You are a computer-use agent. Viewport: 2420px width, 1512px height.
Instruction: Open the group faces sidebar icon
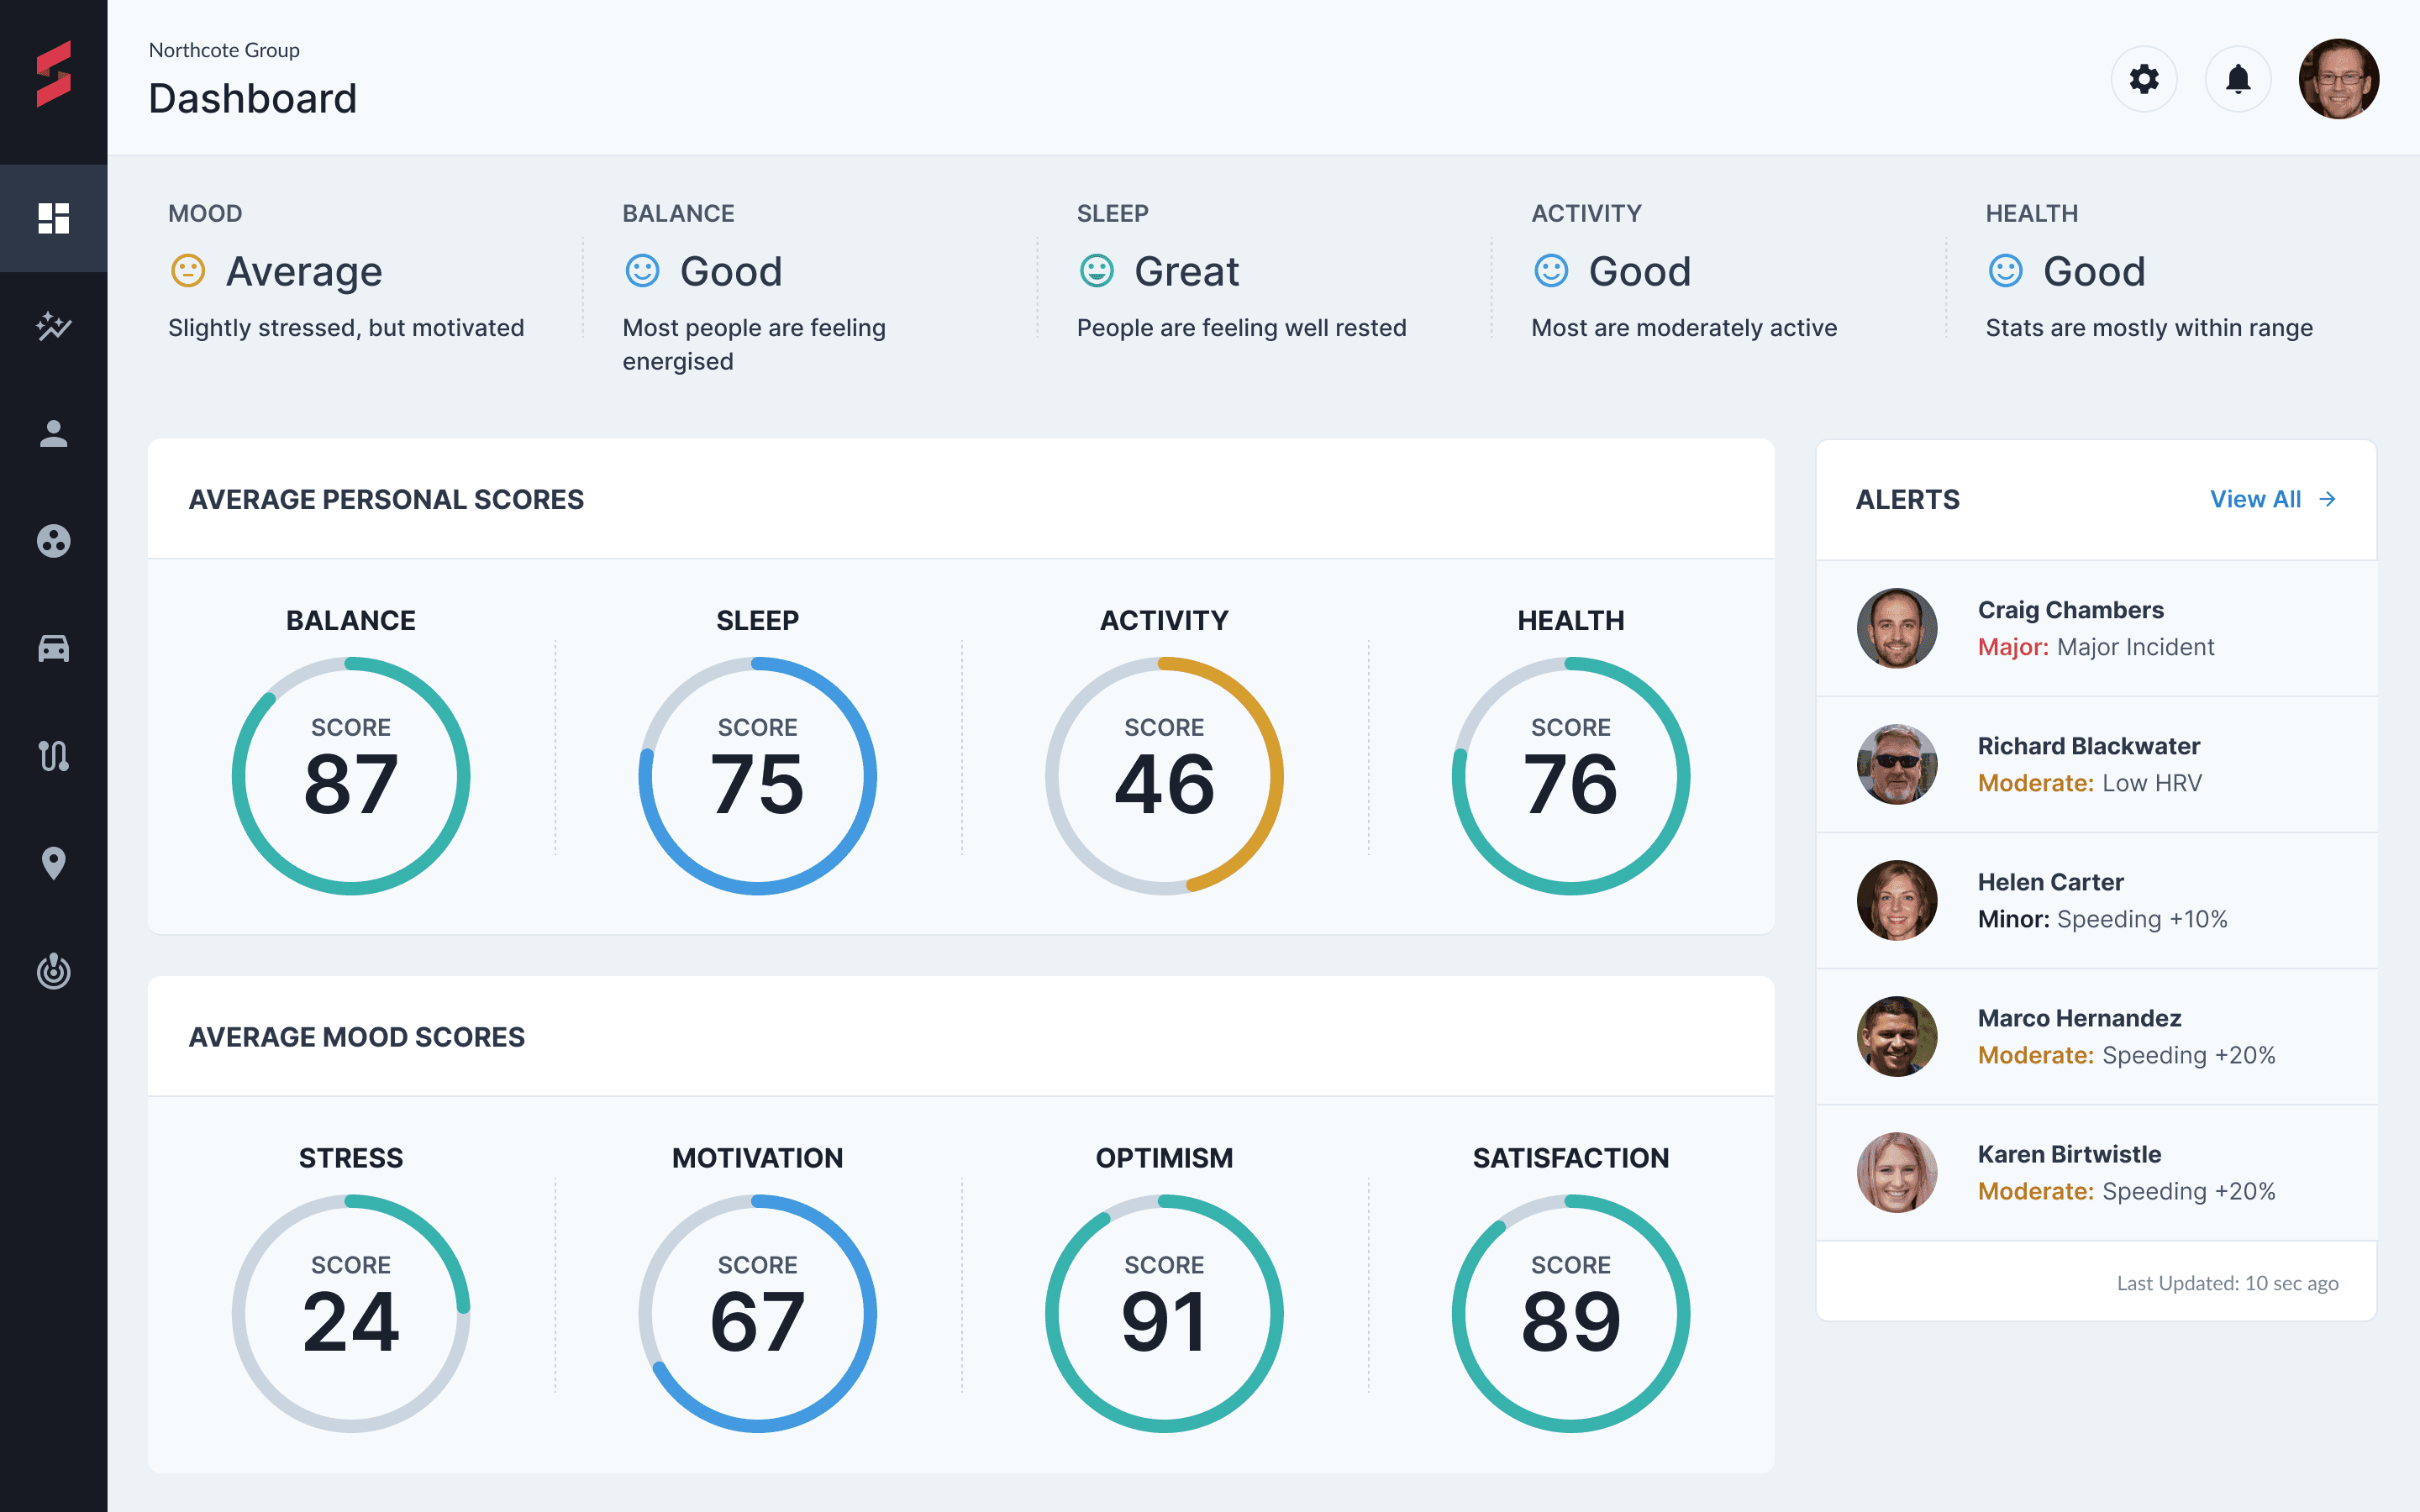pyautogui.click(x=54, y=541)
